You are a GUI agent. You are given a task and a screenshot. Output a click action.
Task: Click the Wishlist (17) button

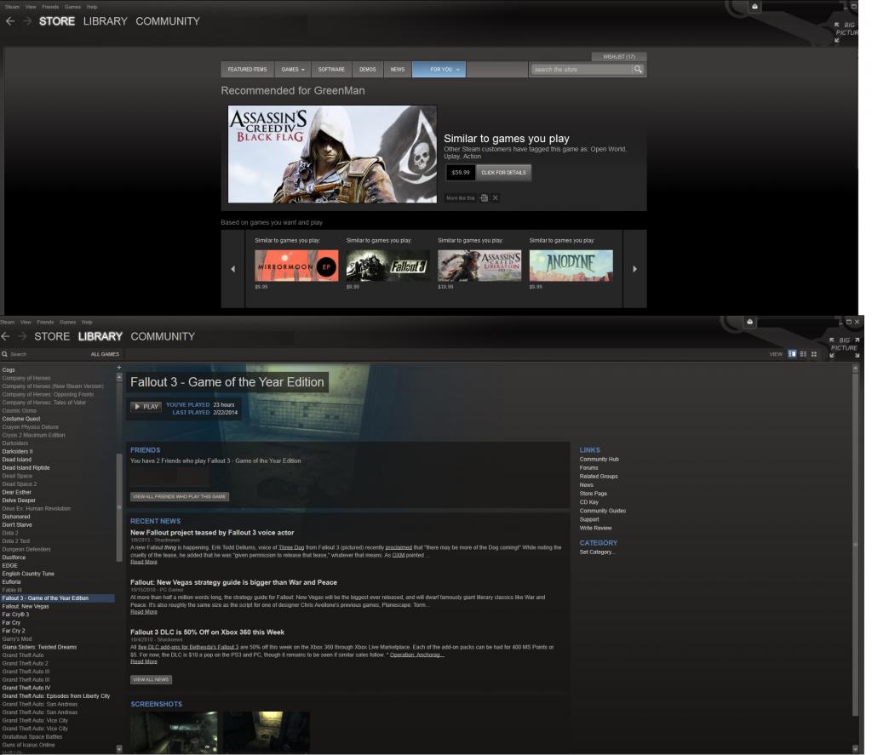[x=619, y=57]
